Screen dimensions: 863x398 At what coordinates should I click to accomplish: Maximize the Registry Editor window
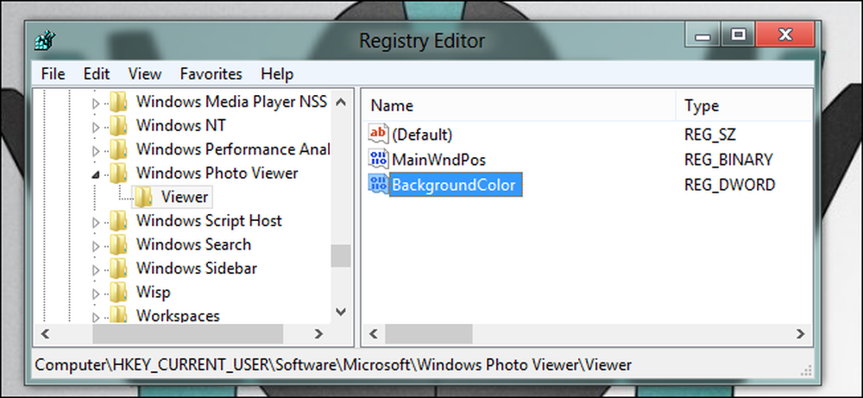pyautogui.click(x=738, y=35)
